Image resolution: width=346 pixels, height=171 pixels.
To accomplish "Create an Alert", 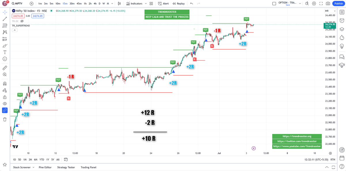I will click(163, 3).
